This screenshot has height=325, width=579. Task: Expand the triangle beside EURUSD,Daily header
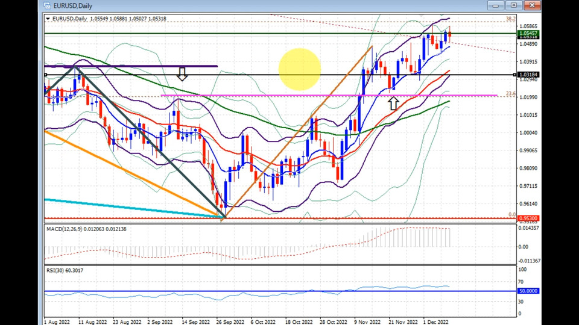[48, 19]
